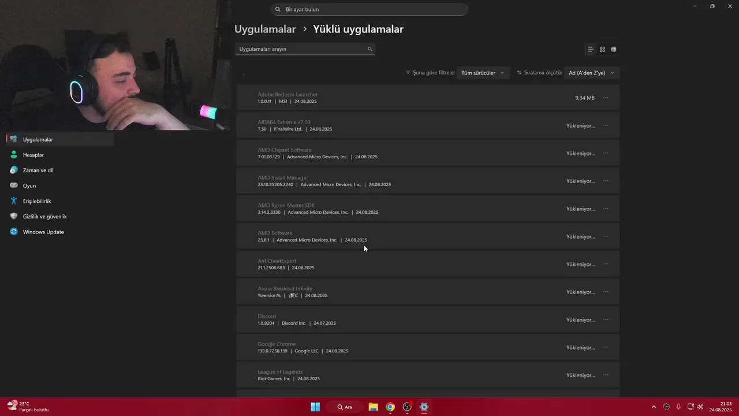The width and height of the screenshot is (739, 416).
Task: Click the 'AntiCheatExpert' app name
Action: pos(277,261)
